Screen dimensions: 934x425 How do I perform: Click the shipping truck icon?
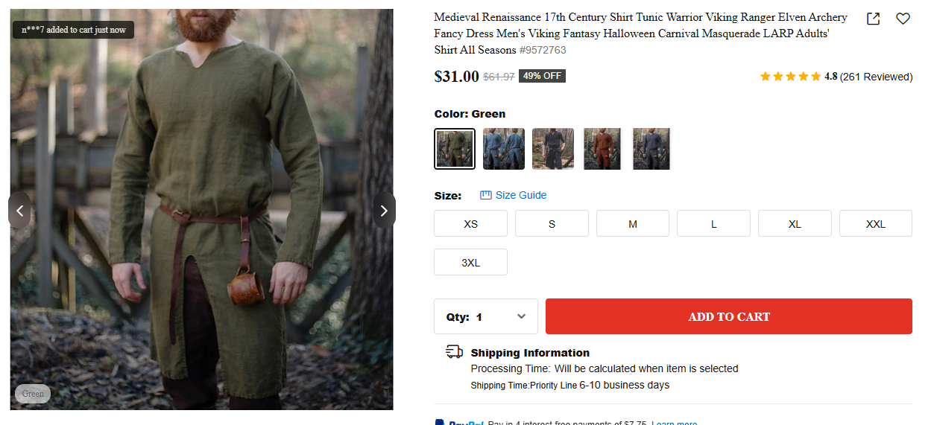pos(454,352)
